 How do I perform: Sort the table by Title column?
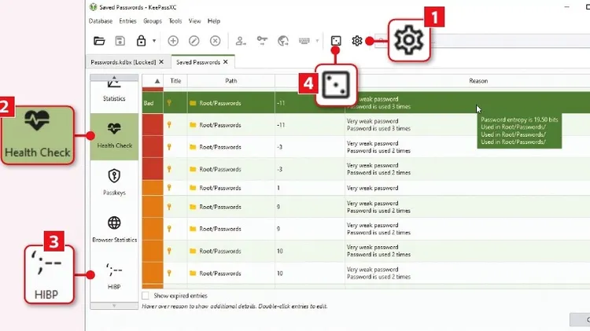[175, 81]
